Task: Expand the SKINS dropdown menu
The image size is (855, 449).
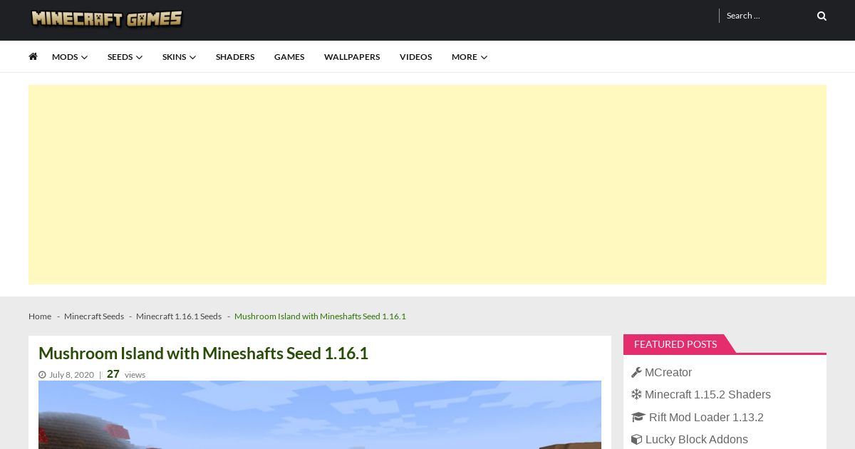Action: coord(179,57)
